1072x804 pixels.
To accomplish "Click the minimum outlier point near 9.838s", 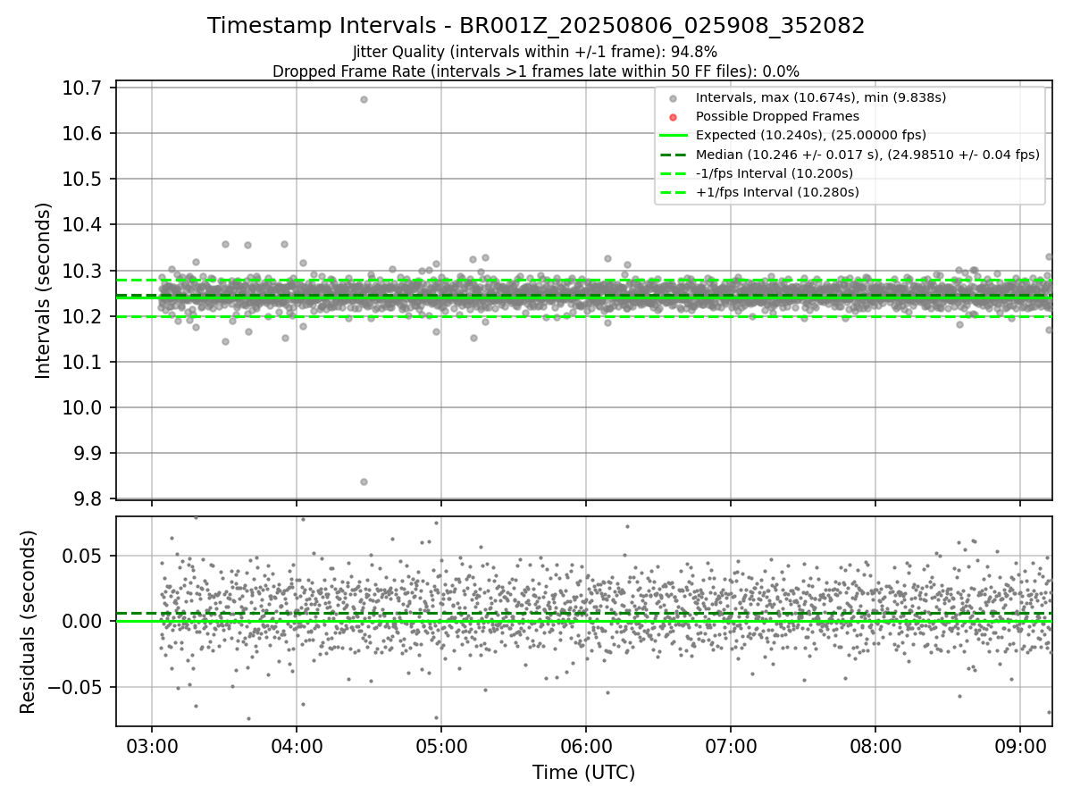I will tap(364, 482).
